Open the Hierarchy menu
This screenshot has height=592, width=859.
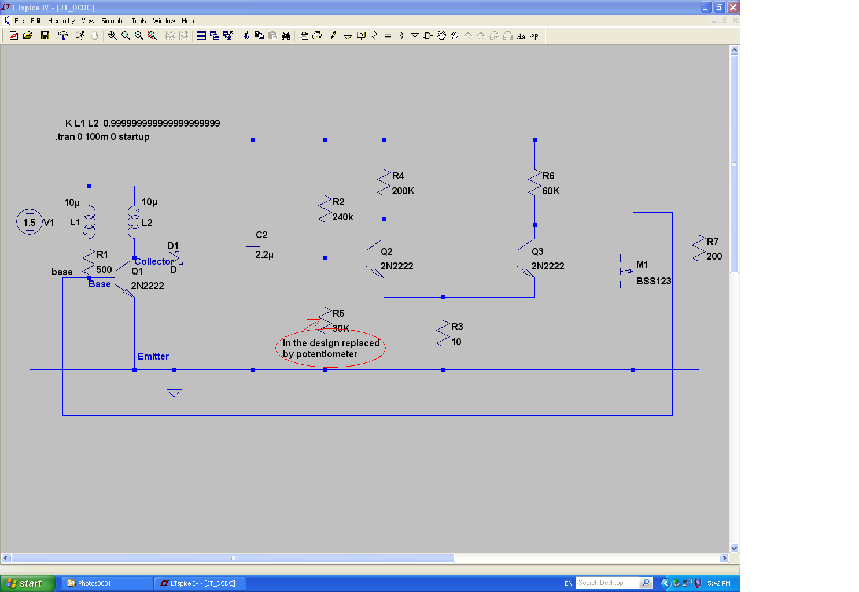tap(61, 21)
